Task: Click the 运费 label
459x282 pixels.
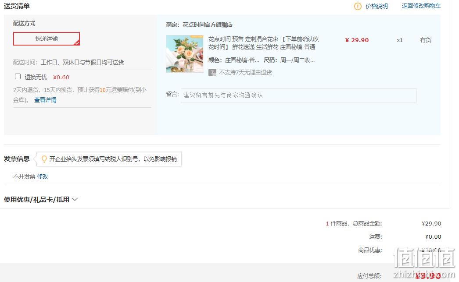Action: pos(376,237)
